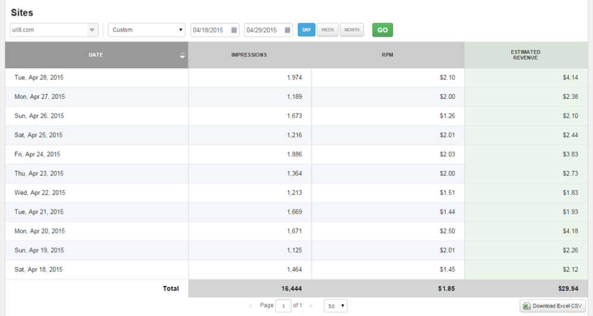Expand the ull8.com site selector
The height and width of the screenshot is (316, 593).
point(92,30)
